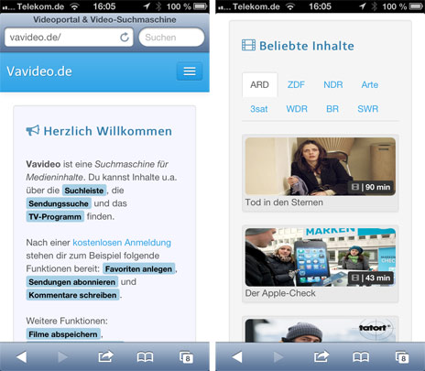Open tabs overview in left phone's toolbar
425x371 pixels.
point(186,357)
